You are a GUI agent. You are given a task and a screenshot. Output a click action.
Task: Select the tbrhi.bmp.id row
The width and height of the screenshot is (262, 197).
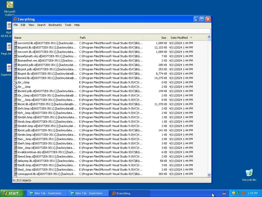(110, 109)
